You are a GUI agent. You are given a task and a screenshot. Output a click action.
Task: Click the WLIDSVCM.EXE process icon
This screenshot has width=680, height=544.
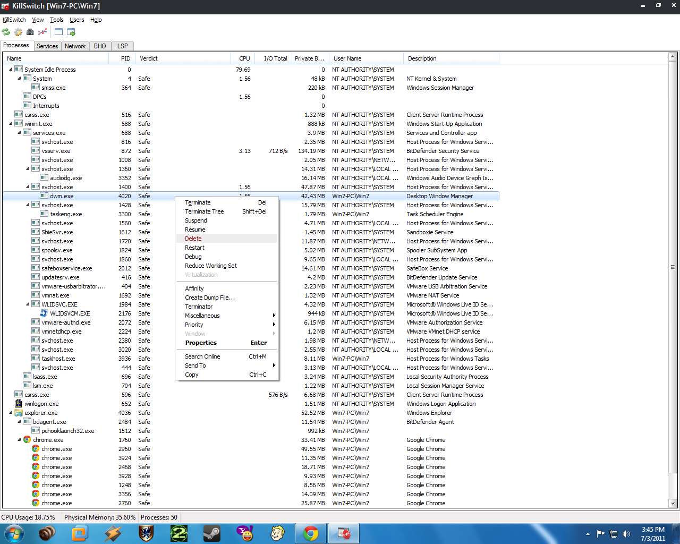[44, 313]
